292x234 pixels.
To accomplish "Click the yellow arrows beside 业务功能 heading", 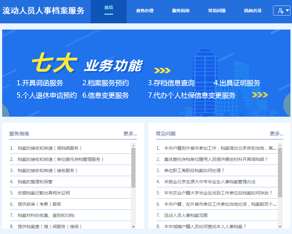I will click(x=162, y=70).
